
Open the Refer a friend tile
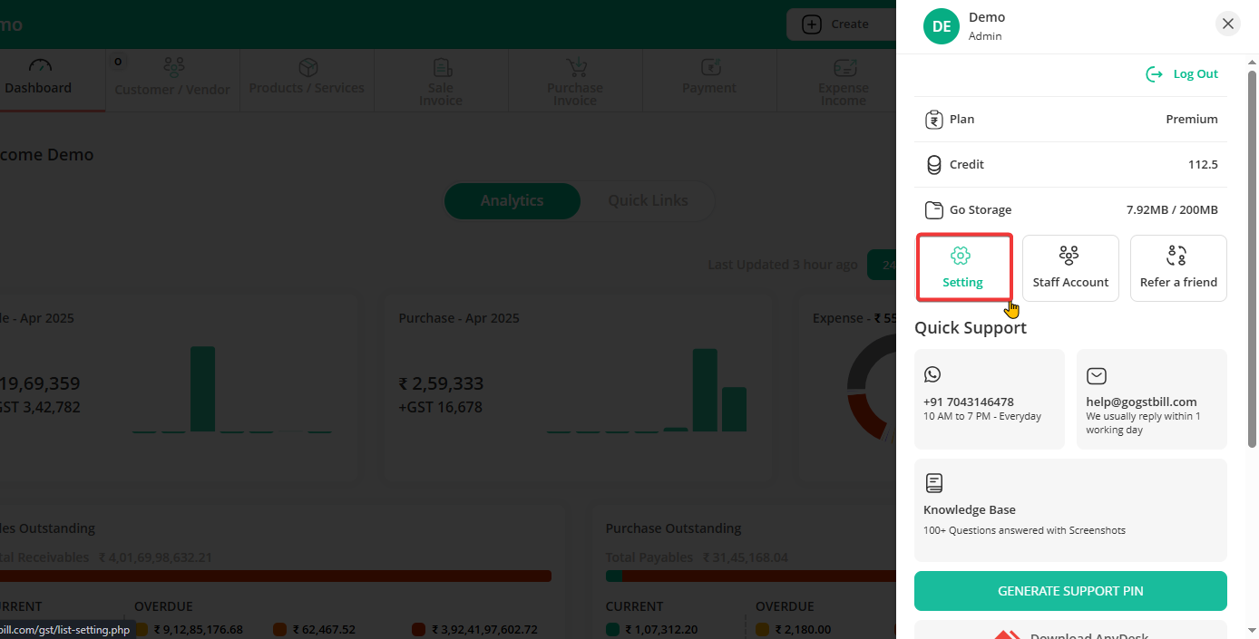pyautogui.click(x=1178, y=267)
